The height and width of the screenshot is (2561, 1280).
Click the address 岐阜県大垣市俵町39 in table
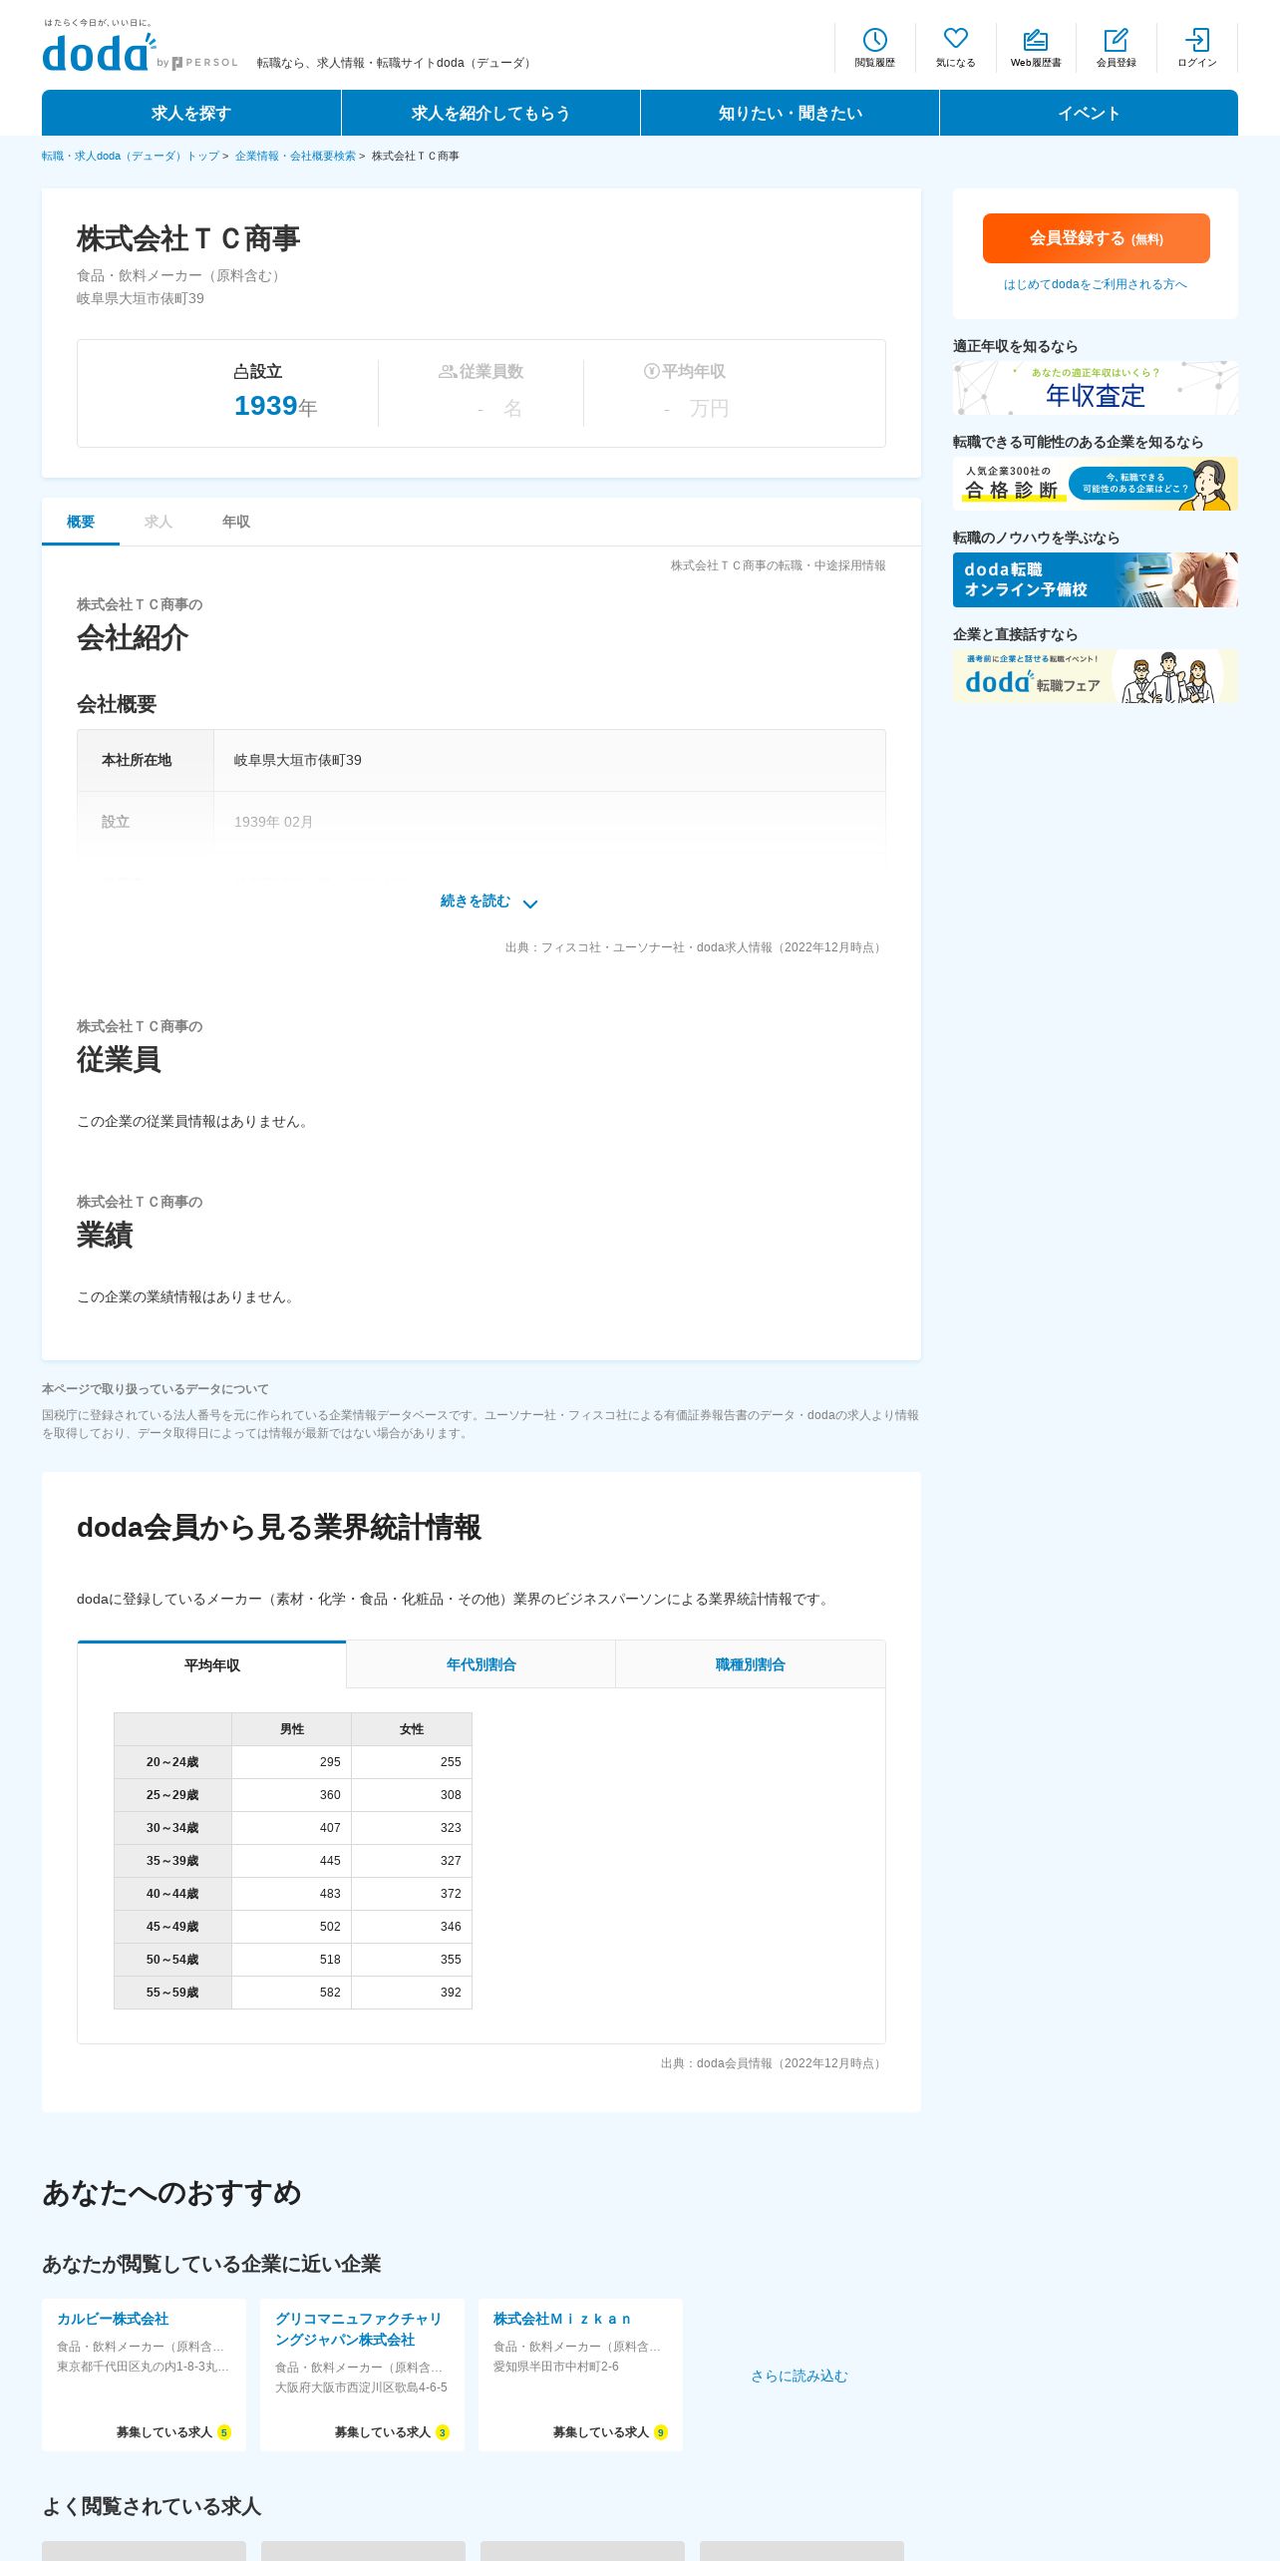[x=298, y=760]
